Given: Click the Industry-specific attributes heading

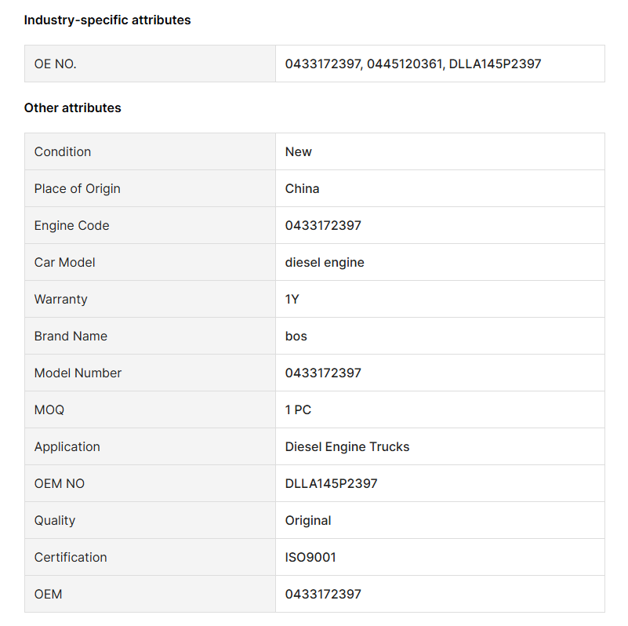Looking at the screenshot, I should [107, 20].
